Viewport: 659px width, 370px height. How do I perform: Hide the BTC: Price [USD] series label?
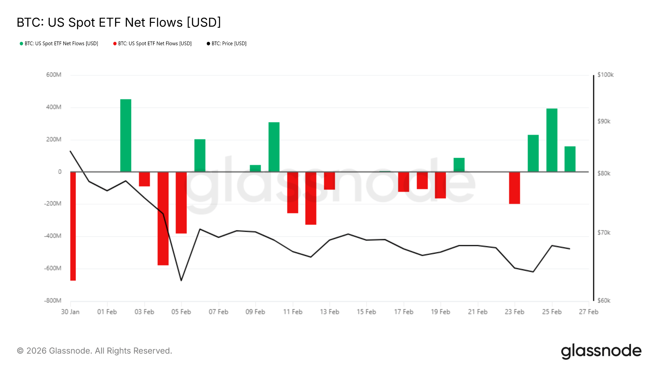pos(229,44)
